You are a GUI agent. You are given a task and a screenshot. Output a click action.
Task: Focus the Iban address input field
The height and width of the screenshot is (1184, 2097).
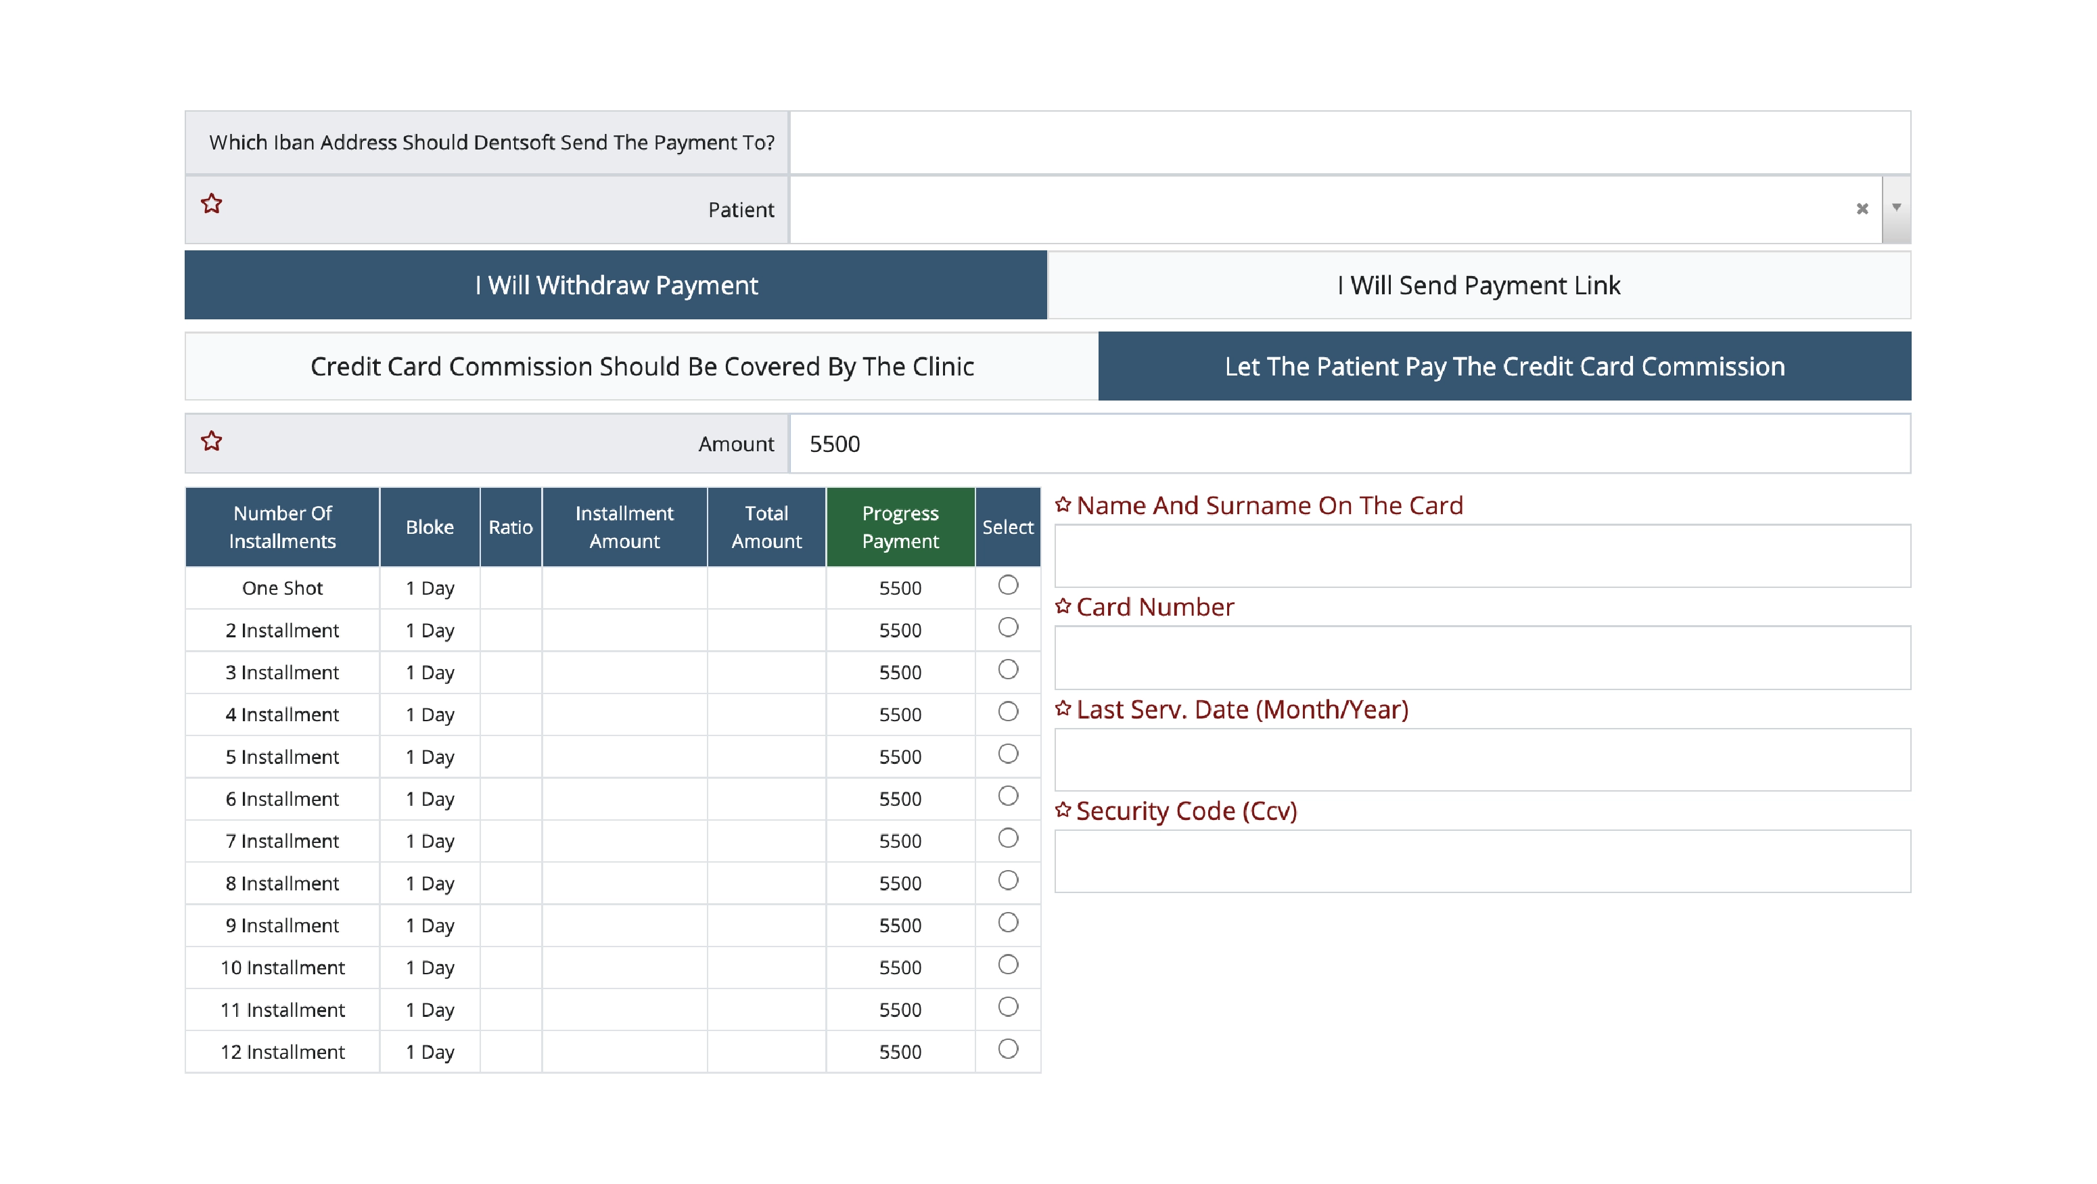point(1349,143)
